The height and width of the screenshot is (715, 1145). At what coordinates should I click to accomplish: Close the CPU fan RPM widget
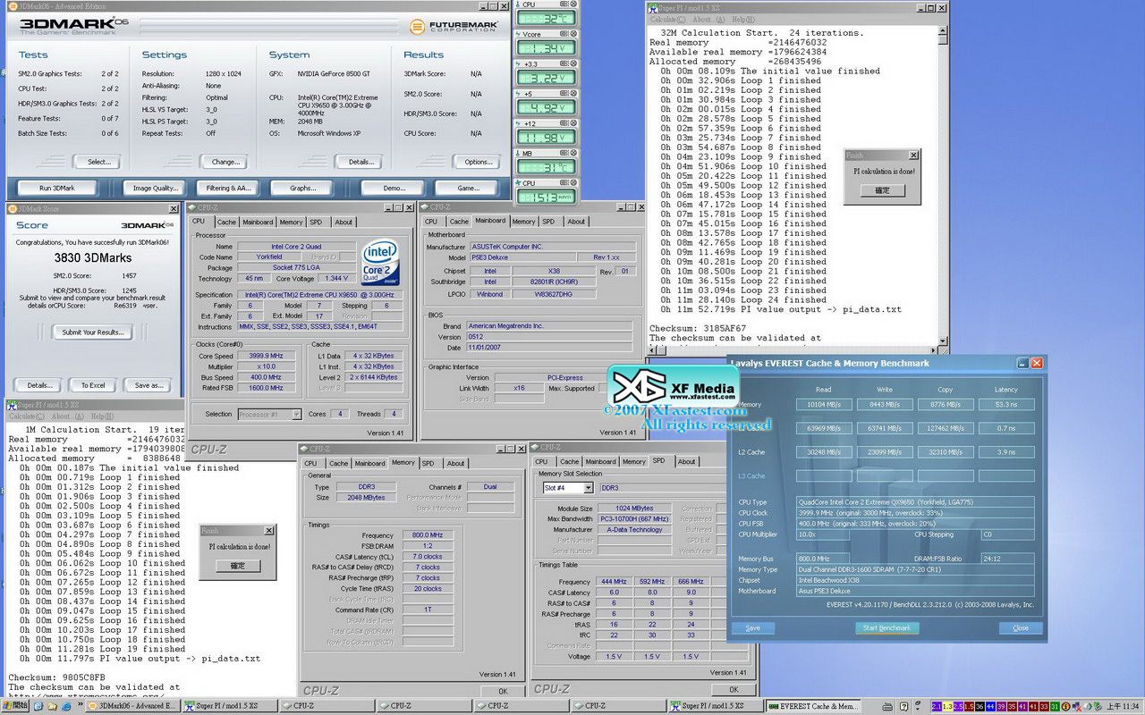573,182
